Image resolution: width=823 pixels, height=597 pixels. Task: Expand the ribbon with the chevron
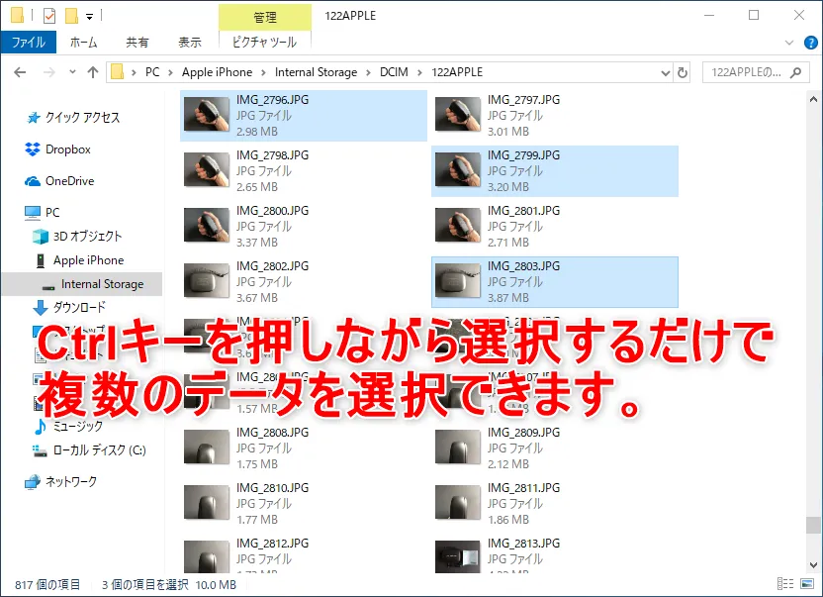pyautogui.click(x=789, y=43)
